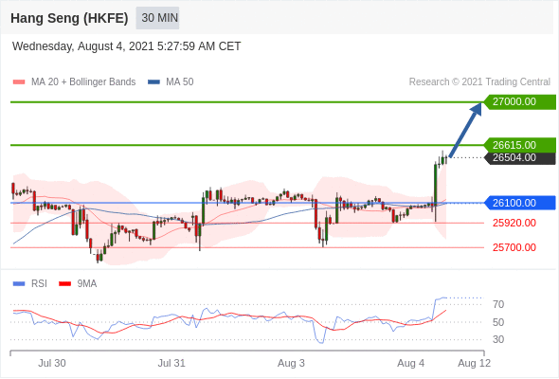Click the 27000.00 green target price tag
This screenshot has width=559, height=379.
(520, 102)
